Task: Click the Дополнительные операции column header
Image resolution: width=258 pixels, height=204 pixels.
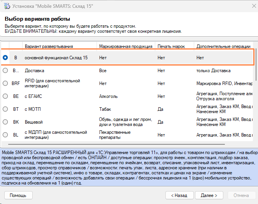Action: click(223, 46)
